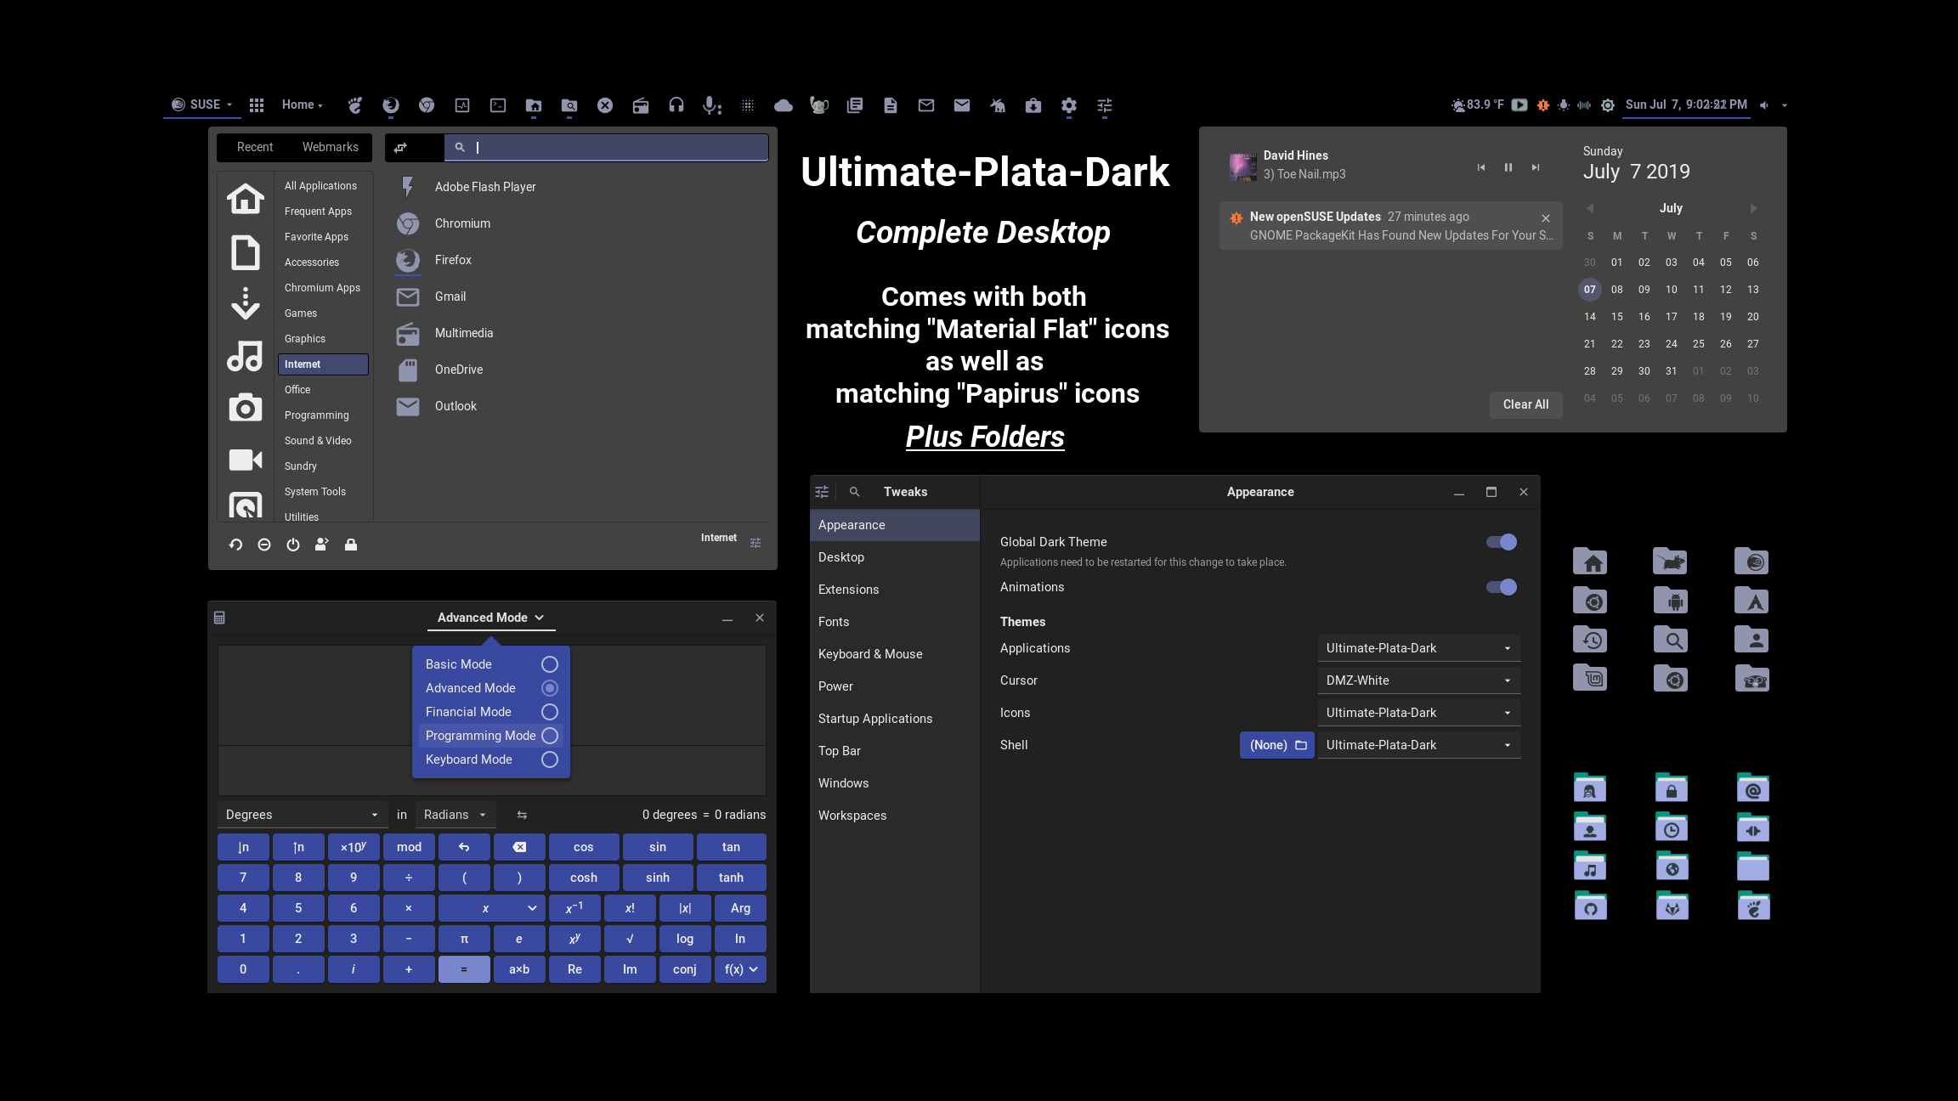The image size is (1958, 1101).
Task: Click the lock screen icon in app menu
Action: click(x=351, y=545)
